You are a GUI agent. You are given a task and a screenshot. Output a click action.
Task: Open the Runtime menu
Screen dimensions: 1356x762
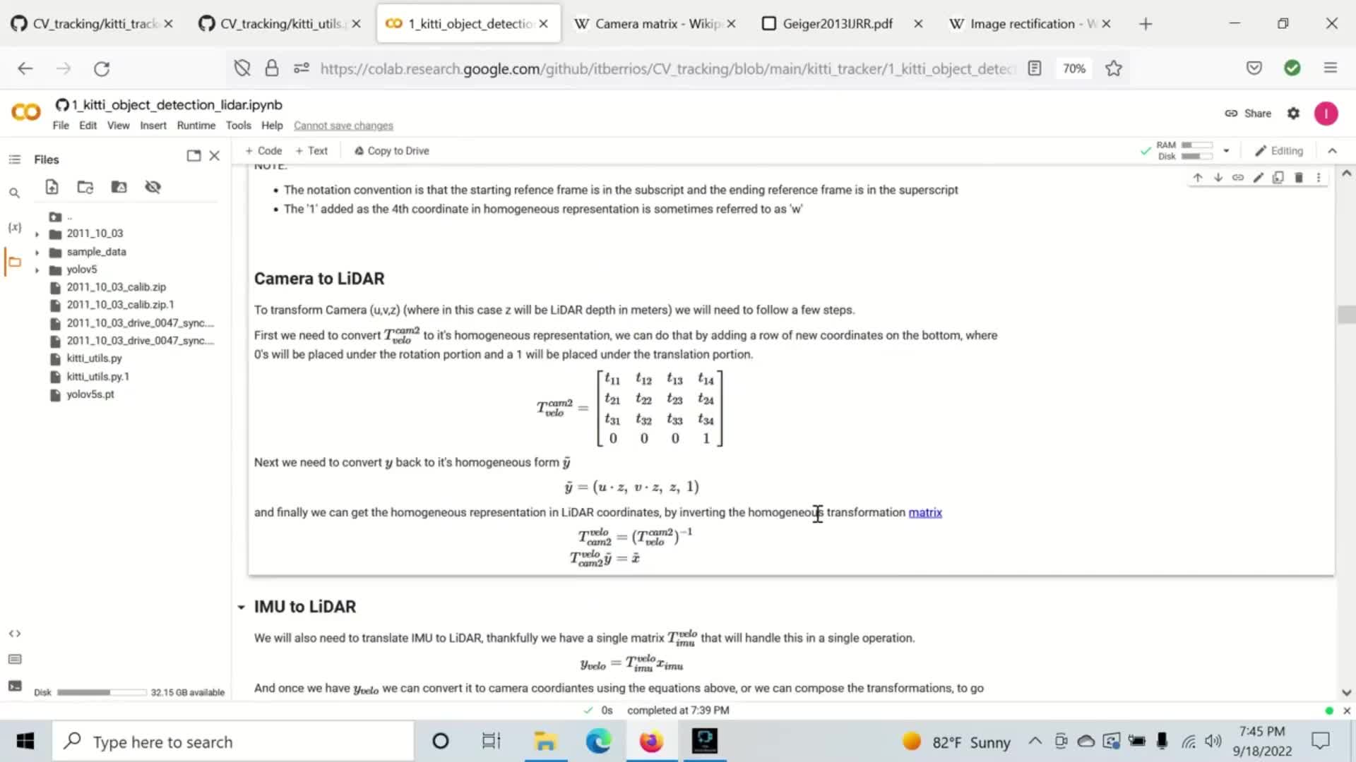196,125
